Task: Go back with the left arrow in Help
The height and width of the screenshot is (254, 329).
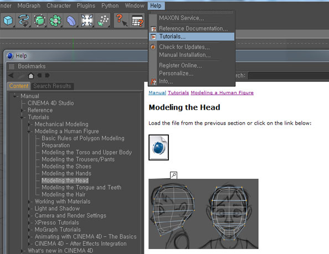Action: point(11,75)
